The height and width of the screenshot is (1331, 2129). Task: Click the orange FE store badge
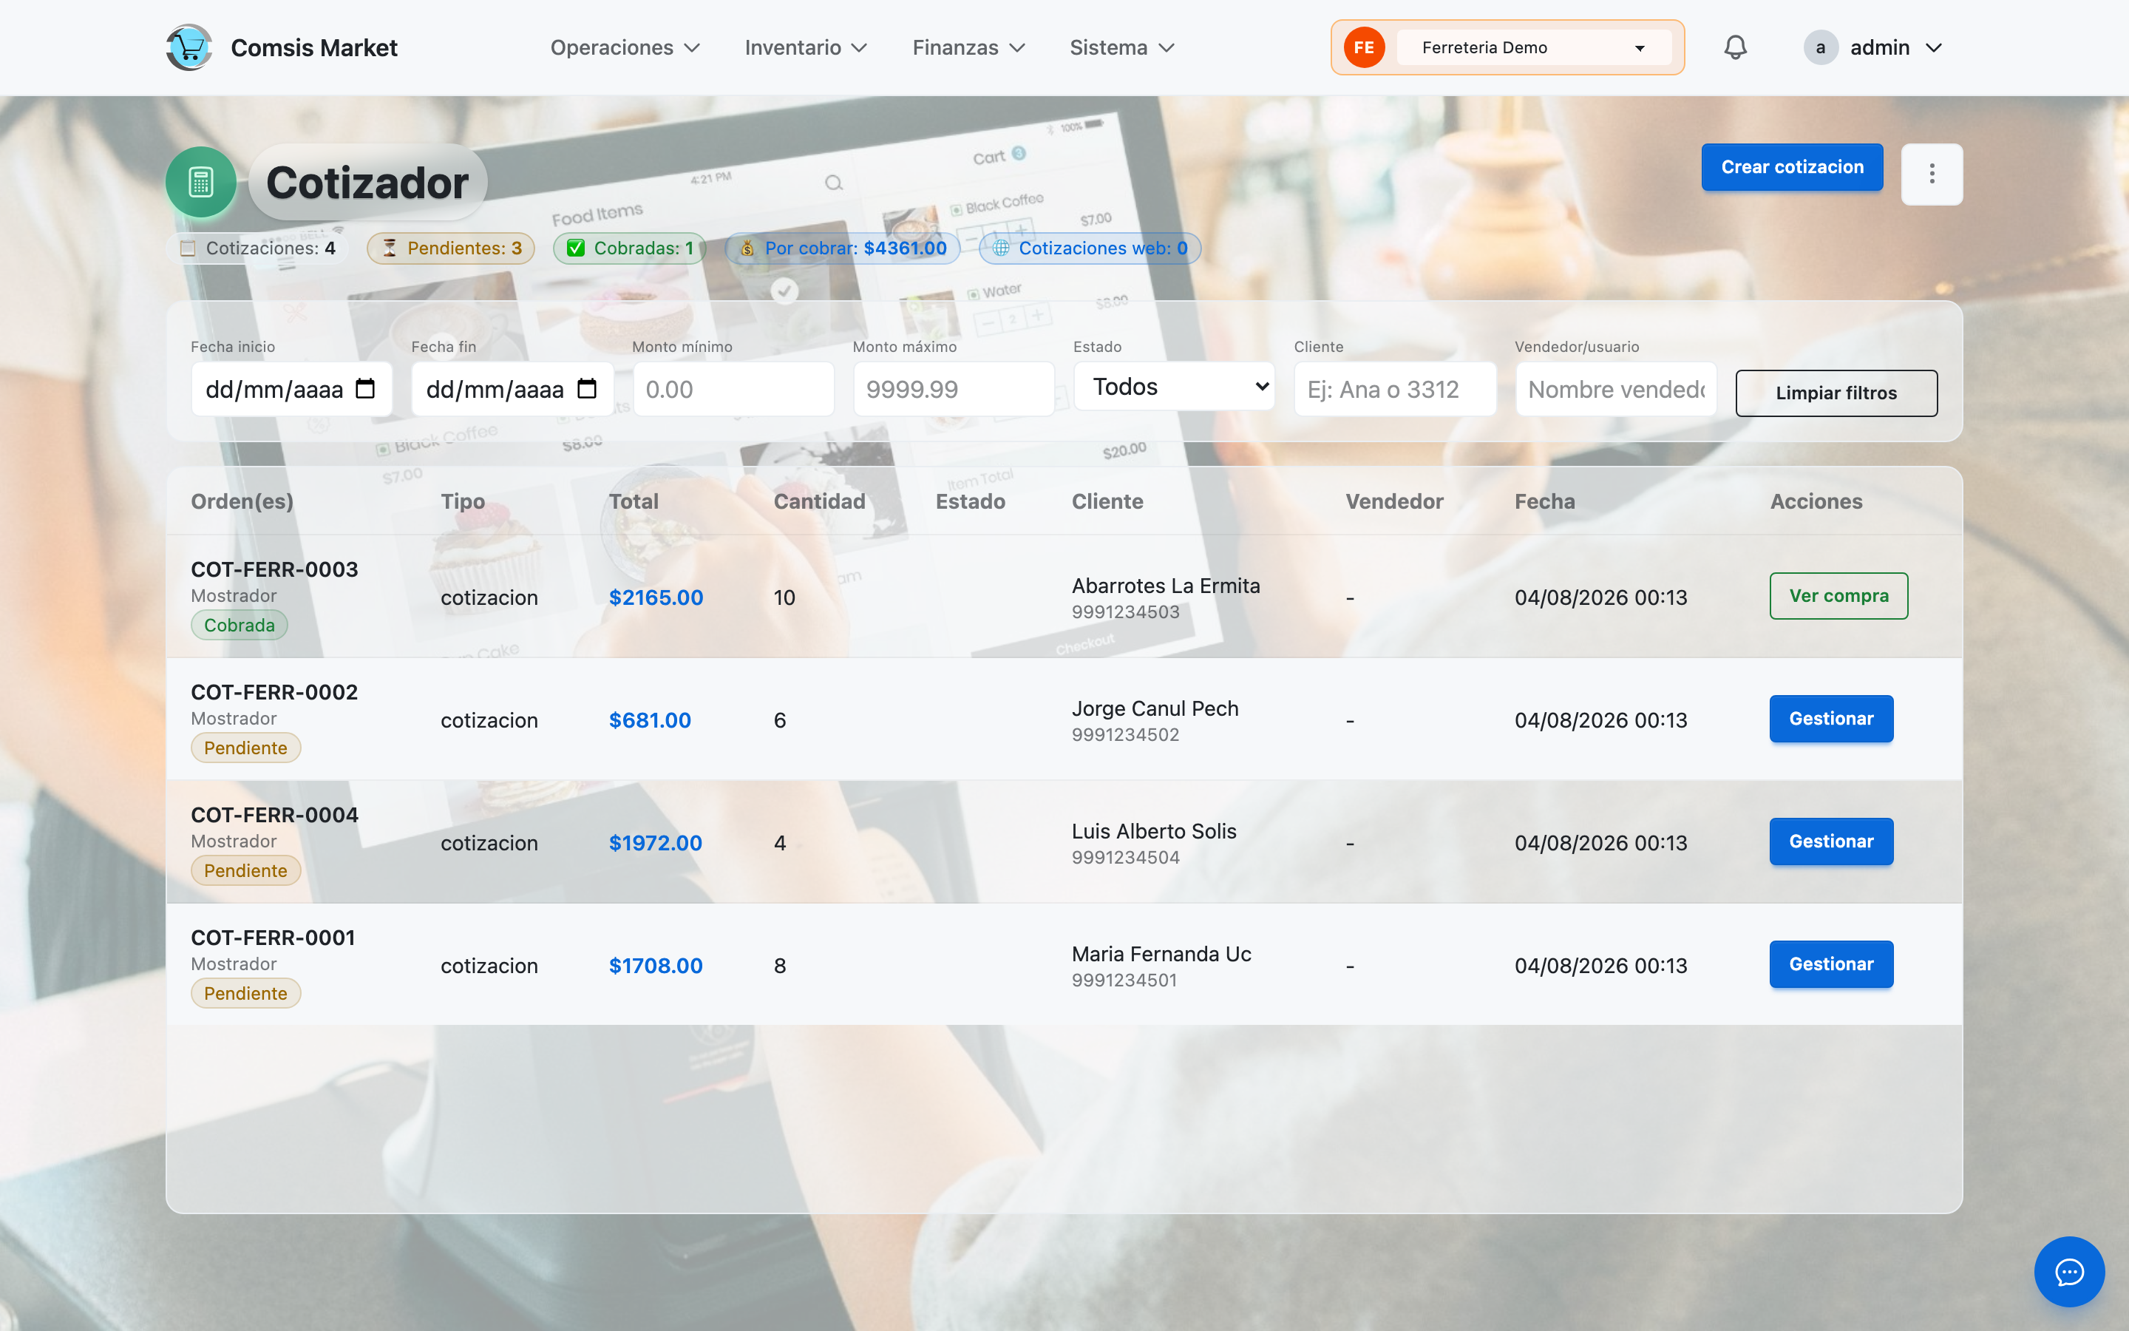tap(1365, 47)
